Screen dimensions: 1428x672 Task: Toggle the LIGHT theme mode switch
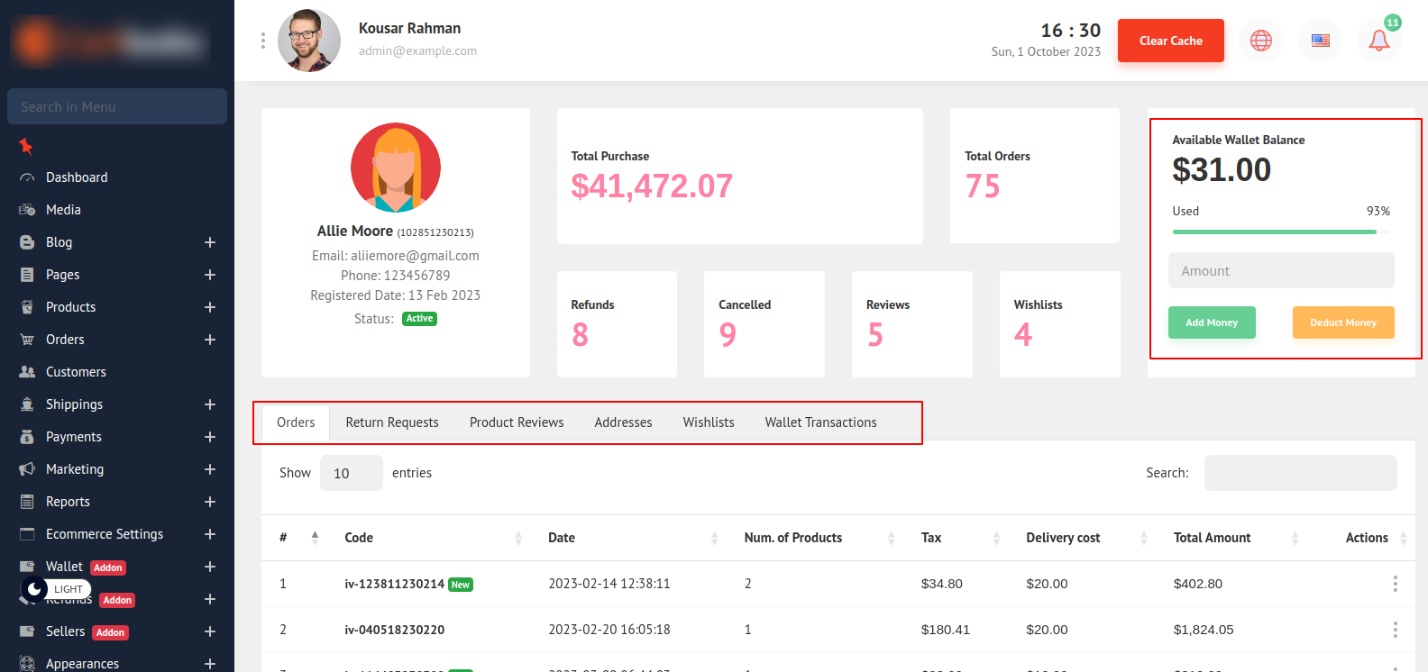click(55, 589)
